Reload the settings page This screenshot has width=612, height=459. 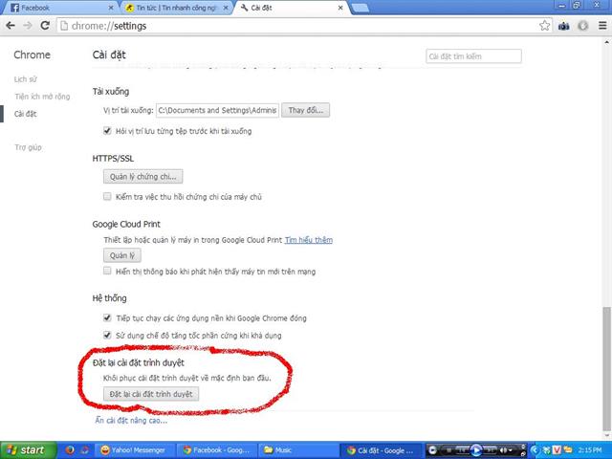click(45, 26)
